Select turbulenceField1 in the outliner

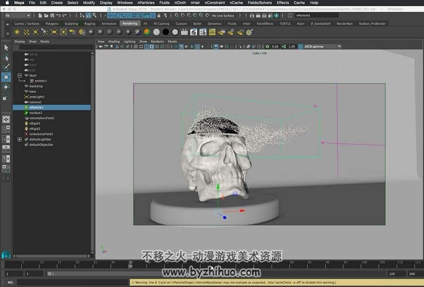tap(41, 134)
